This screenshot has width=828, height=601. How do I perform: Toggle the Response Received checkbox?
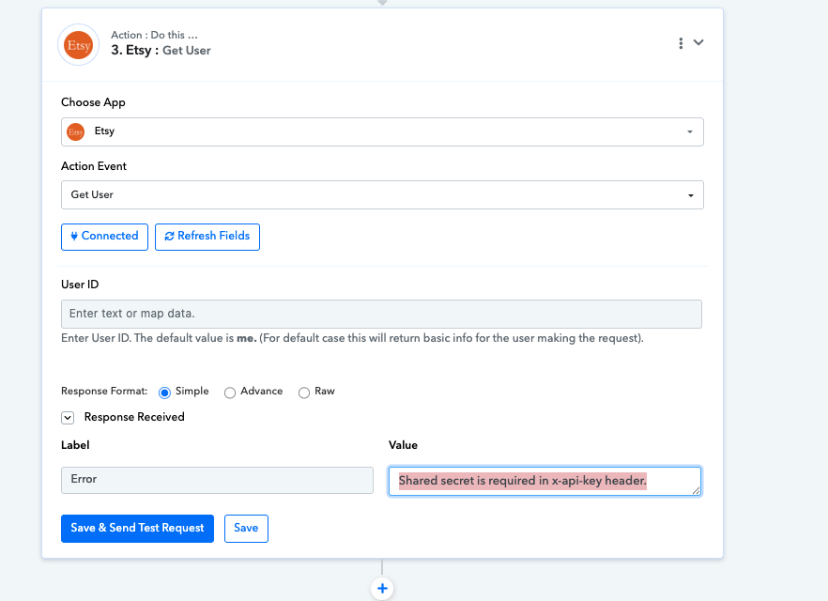[x=68, y=418]
